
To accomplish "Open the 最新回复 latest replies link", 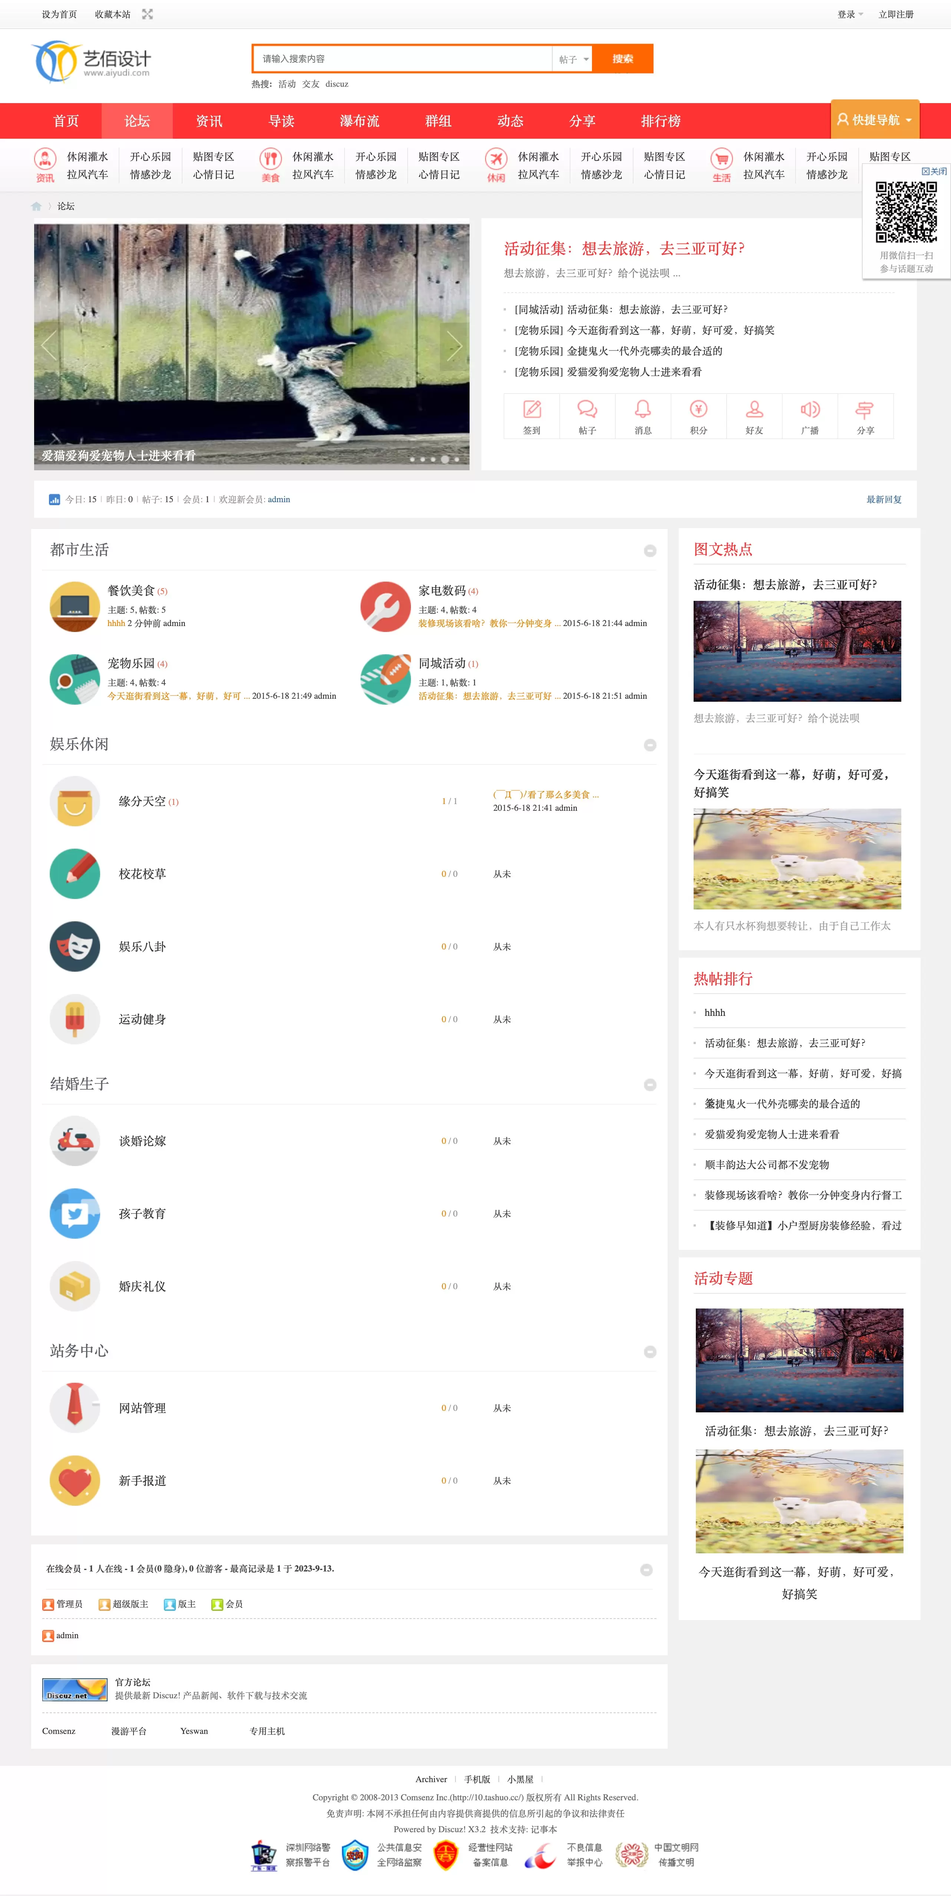I will point(883,499).
